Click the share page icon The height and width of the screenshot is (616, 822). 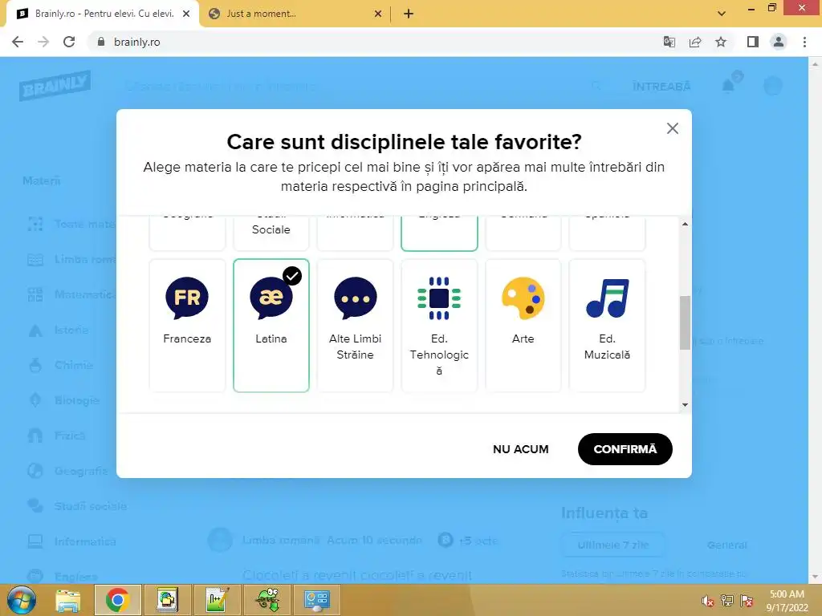(x=695, y=42)
